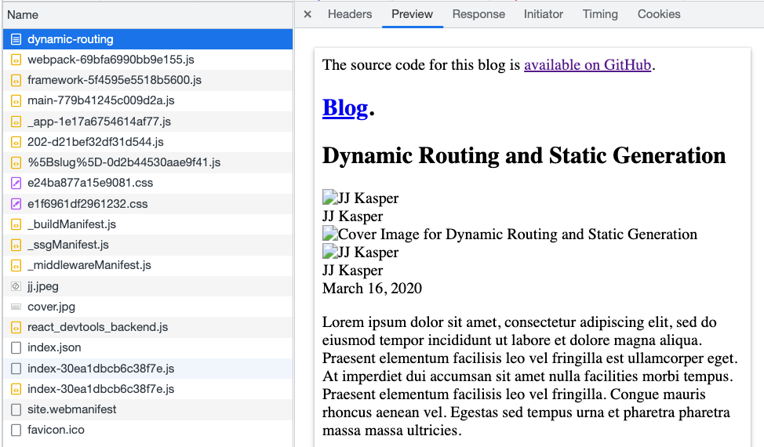Click the file icon next to index.json
764x447 pixels.
(16, 347)
